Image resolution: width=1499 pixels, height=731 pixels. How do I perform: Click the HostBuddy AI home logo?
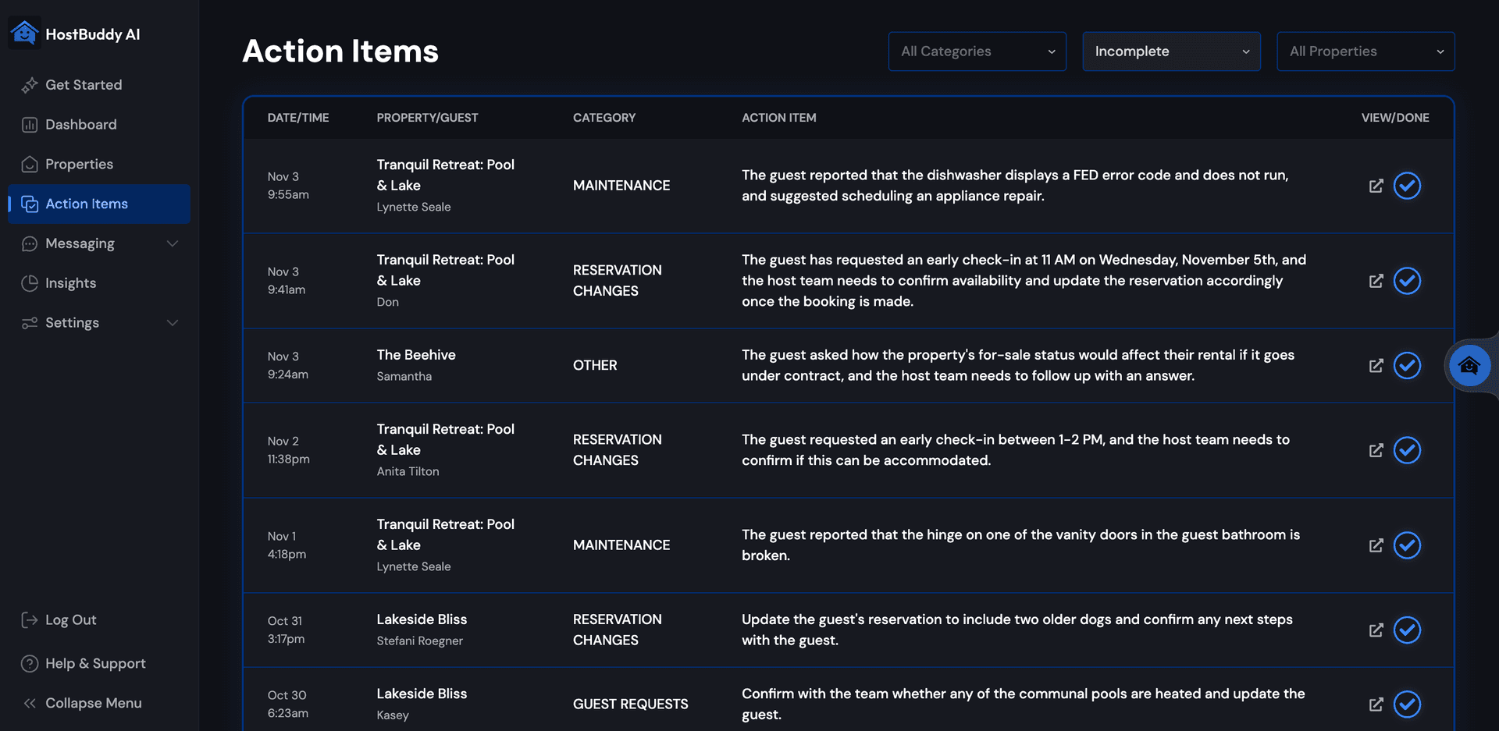click(24, 33)
